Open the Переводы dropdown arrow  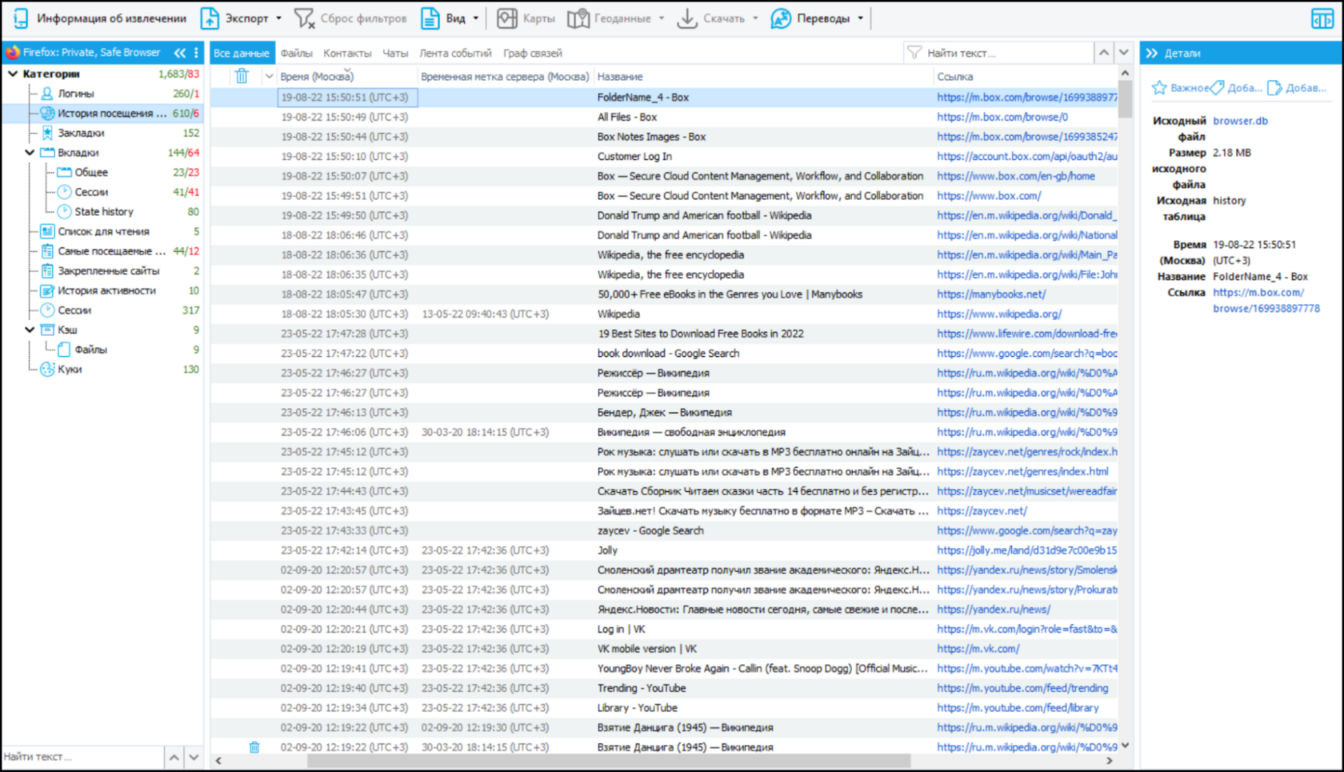pos(861,18)
